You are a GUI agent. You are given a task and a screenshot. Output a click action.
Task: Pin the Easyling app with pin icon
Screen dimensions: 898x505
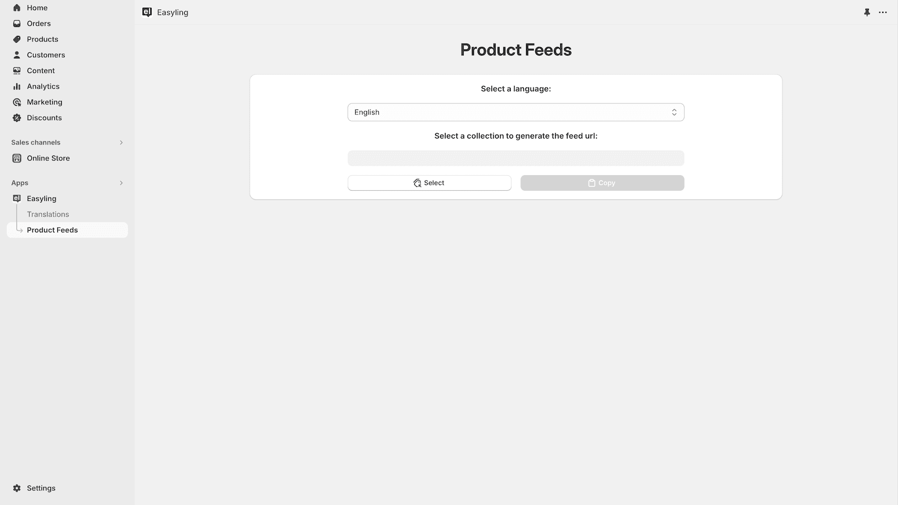867,12
